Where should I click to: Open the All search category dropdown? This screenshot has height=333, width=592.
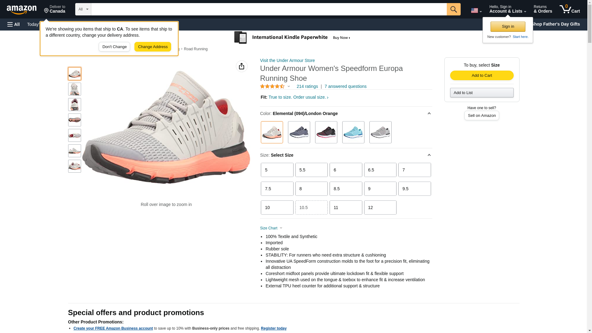83,9
